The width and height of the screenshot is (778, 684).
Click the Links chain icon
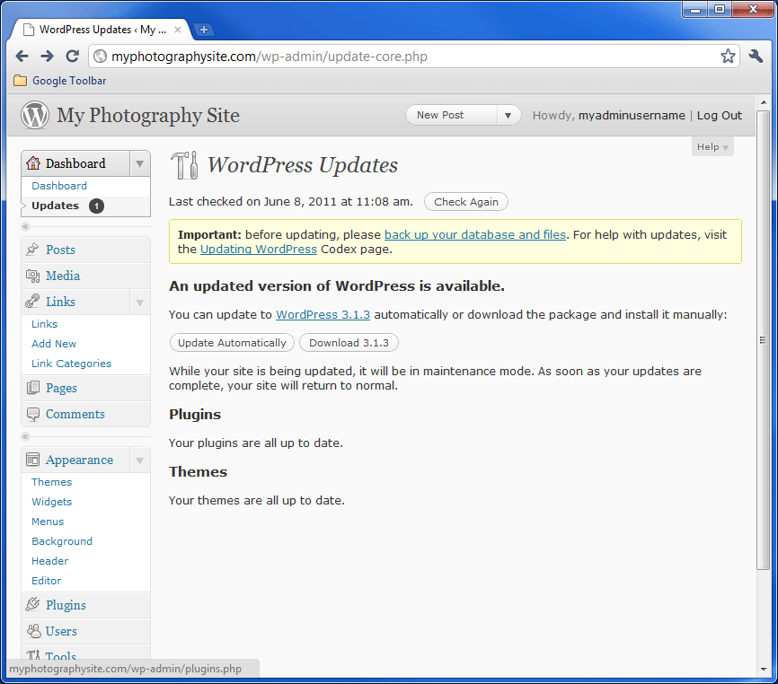pos(32,301)
